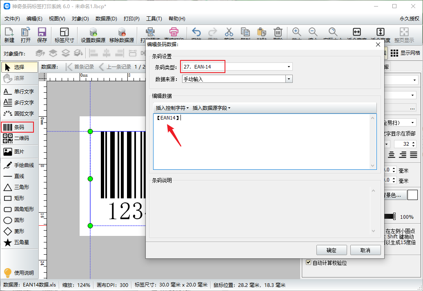Click the copy icon in toolbar
423x291 pixels.
[245, 32]
